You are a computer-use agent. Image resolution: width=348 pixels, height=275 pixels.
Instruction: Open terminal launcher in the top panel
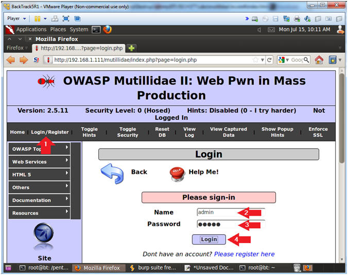(96, 29)
